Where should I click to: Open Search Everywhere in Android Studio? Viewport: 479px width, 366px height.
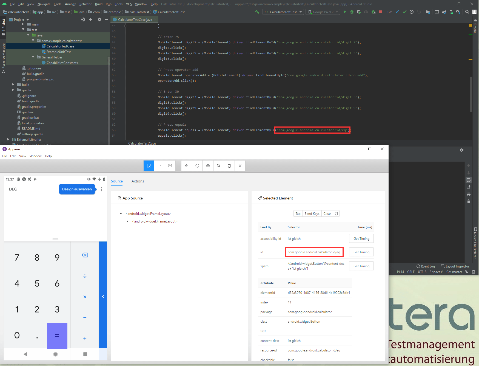(467, 12)
